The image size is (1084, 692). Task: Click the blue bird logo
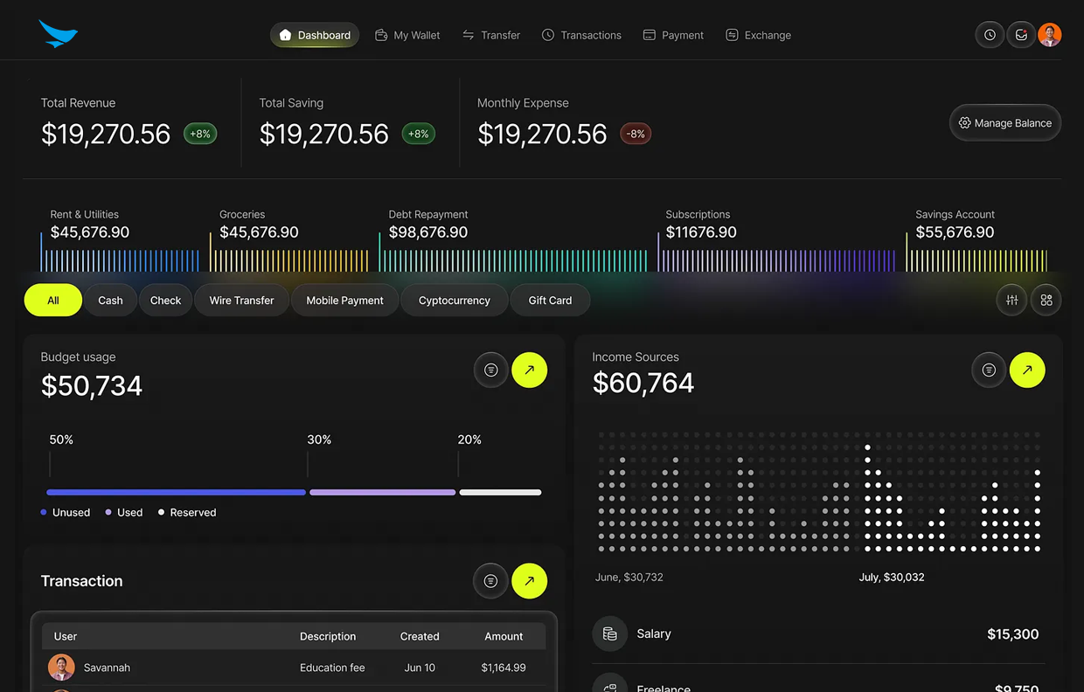pyautogui.click(x=58, y=34)
